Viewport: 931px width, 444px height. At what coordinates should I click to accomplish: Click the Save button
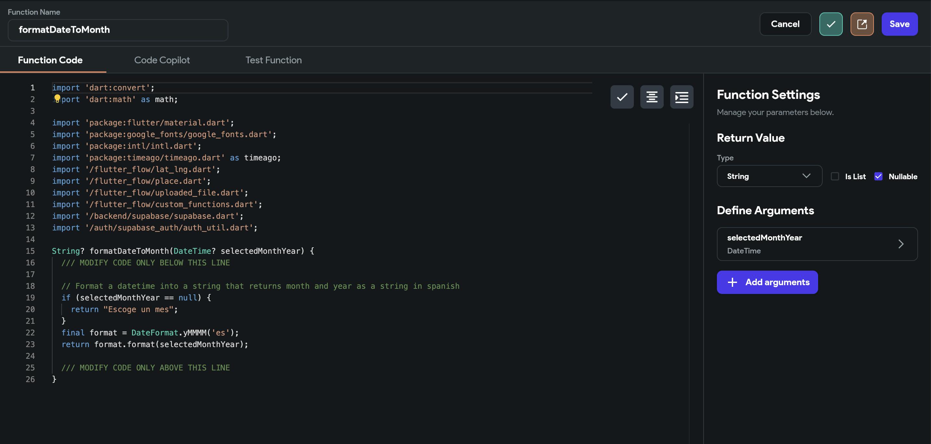(x=899, y=24)
